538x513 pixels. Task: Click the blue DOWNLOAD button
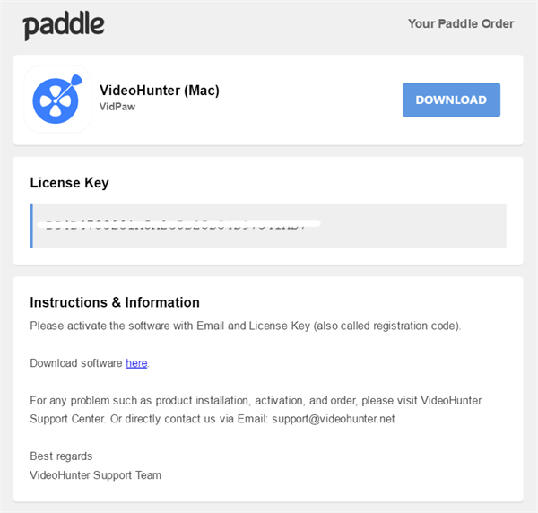click(451, 100)
